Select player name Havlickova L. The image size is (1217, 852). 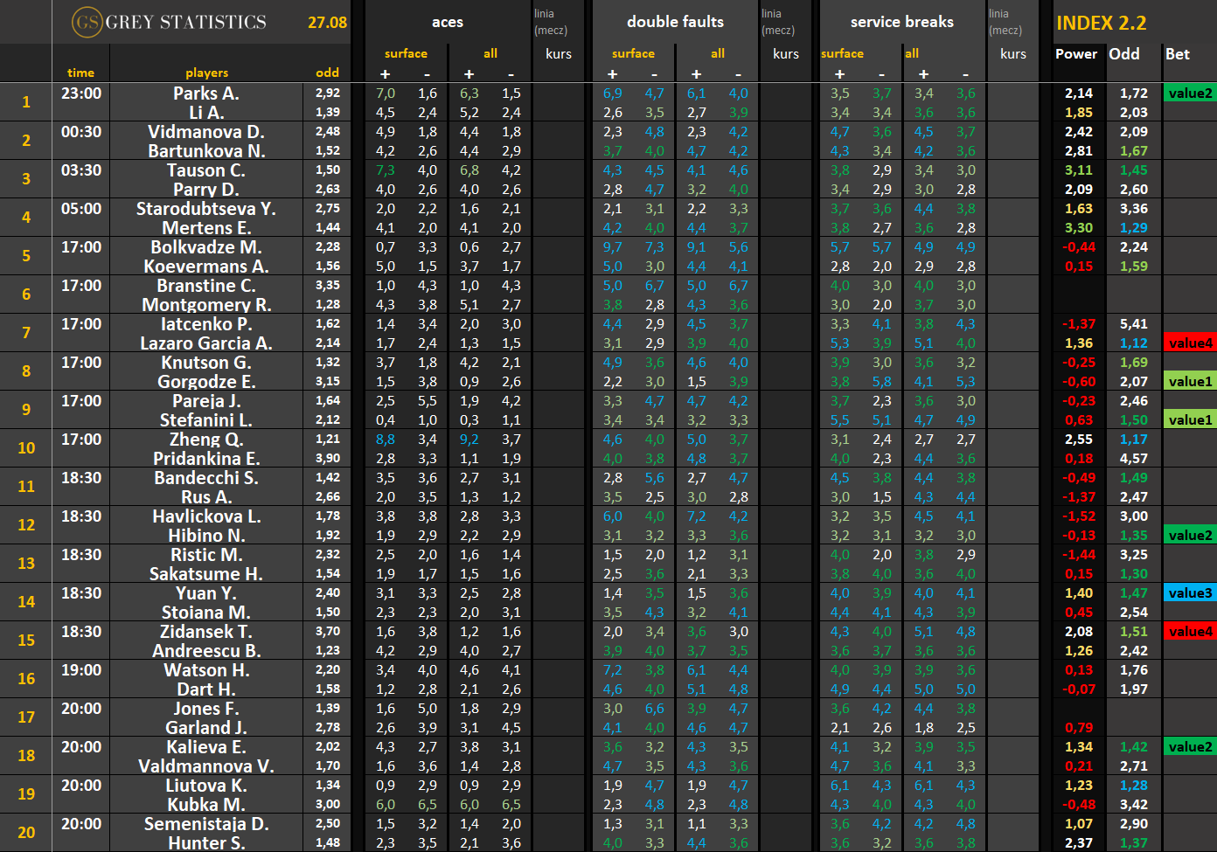coord(206,516)
